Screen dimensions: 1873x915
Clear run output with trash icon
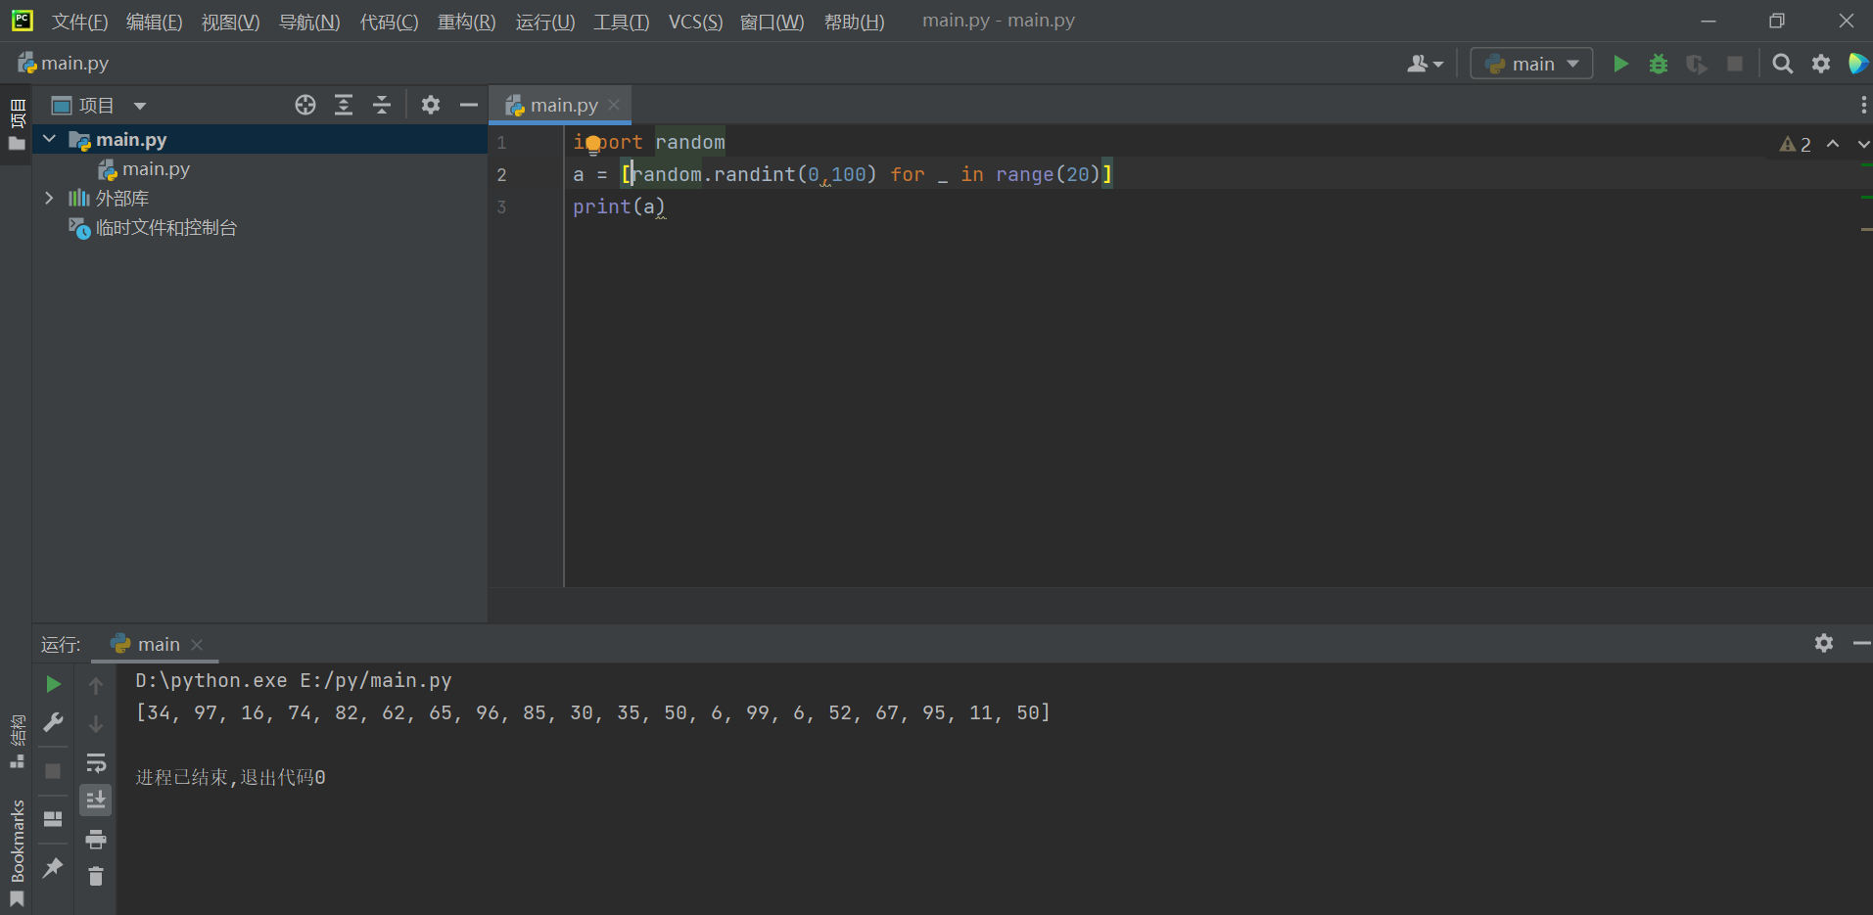[96, 876]
